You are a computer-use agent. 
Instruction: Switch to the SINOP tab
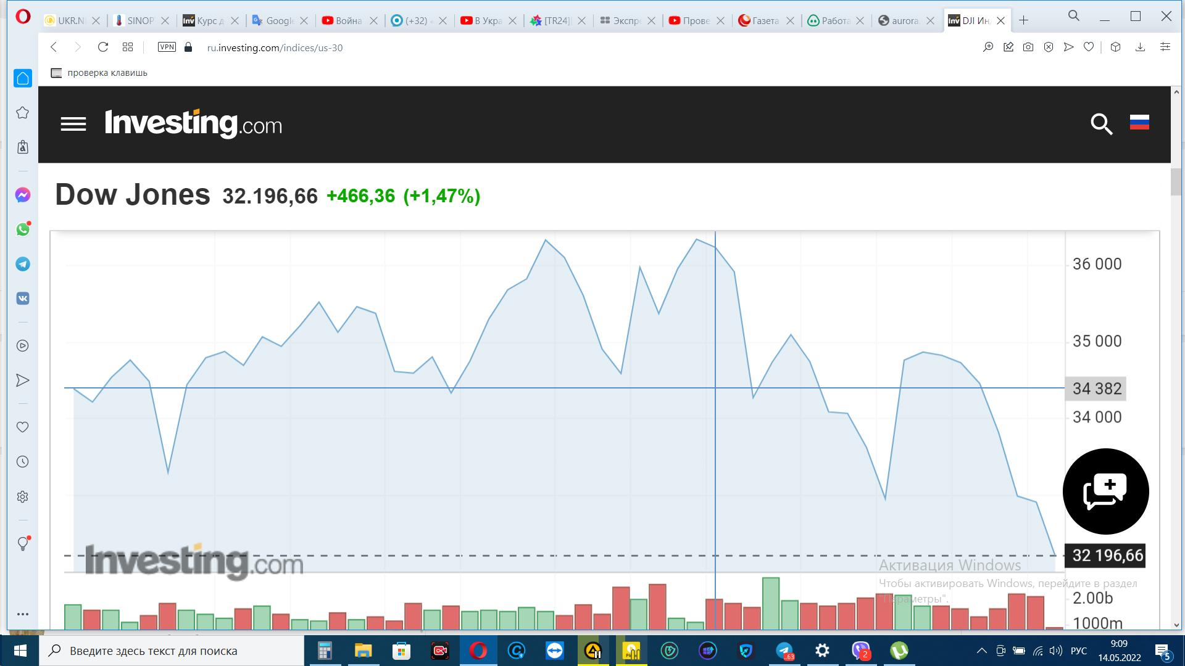coord(141,21)
